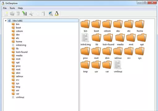Click the new document toolbar icon
Image resolution: width=158 pixels, height=111 pixels.
[6, 14]
